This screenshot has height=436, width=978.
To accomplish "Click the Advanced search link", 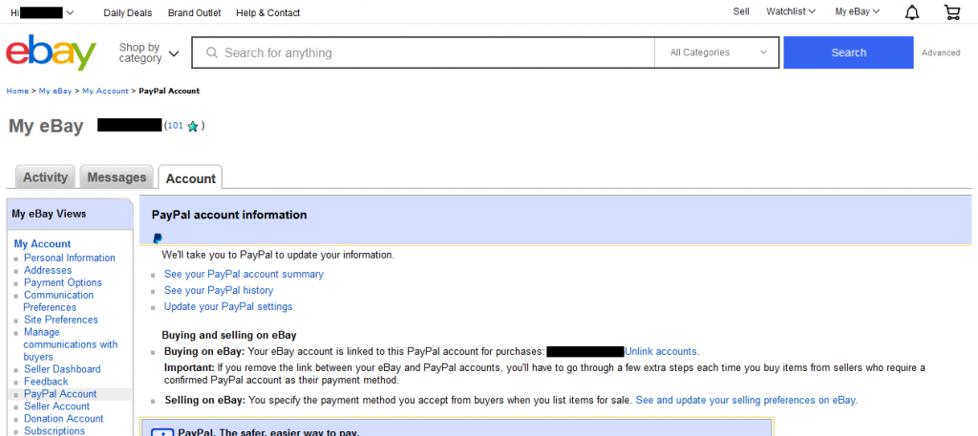I will click(940, 53).
